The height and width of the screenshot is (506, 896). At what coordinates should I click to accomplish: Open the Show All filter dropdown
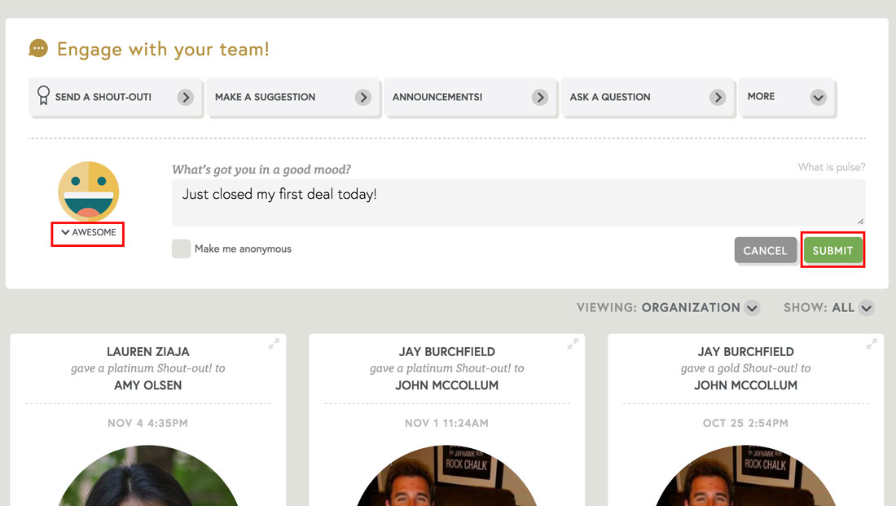click(x=867, y=308)
